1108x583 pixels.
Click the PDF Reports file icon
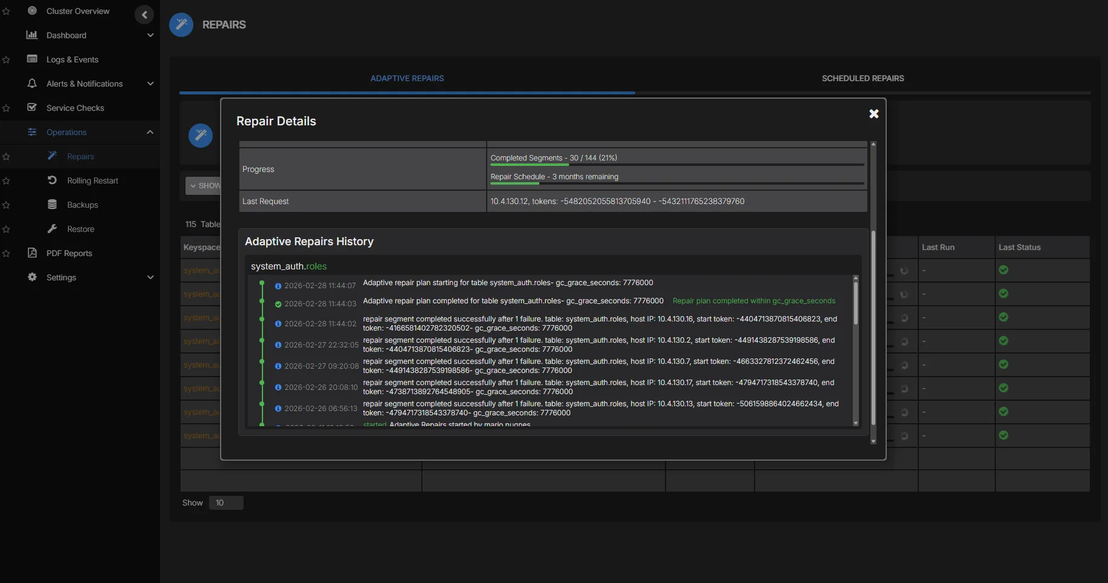(32, 253)
